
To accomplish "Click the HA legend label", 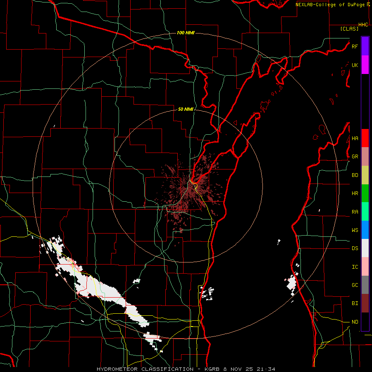I will coord(355,138).
